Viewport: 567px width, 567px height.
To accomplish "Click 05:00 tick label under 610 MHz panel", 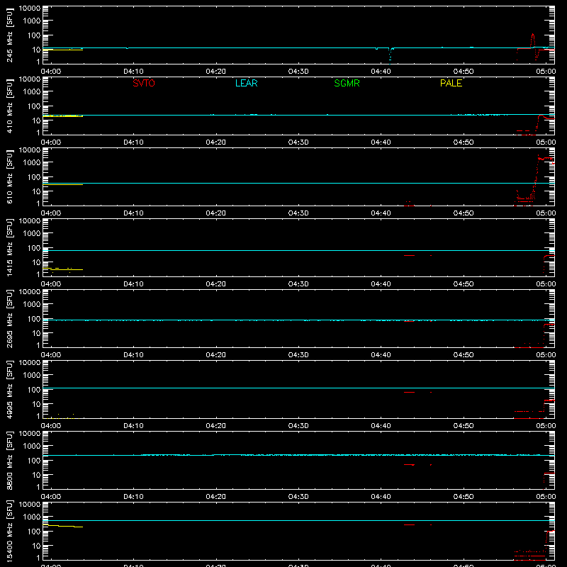I will (x=546, y=213).
